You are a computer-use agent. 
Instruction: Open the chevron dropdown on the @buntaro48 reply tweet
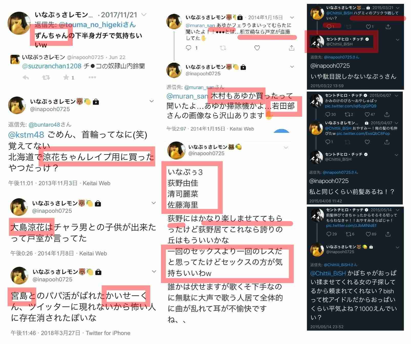pyautogui.click(x=152, y=101)
